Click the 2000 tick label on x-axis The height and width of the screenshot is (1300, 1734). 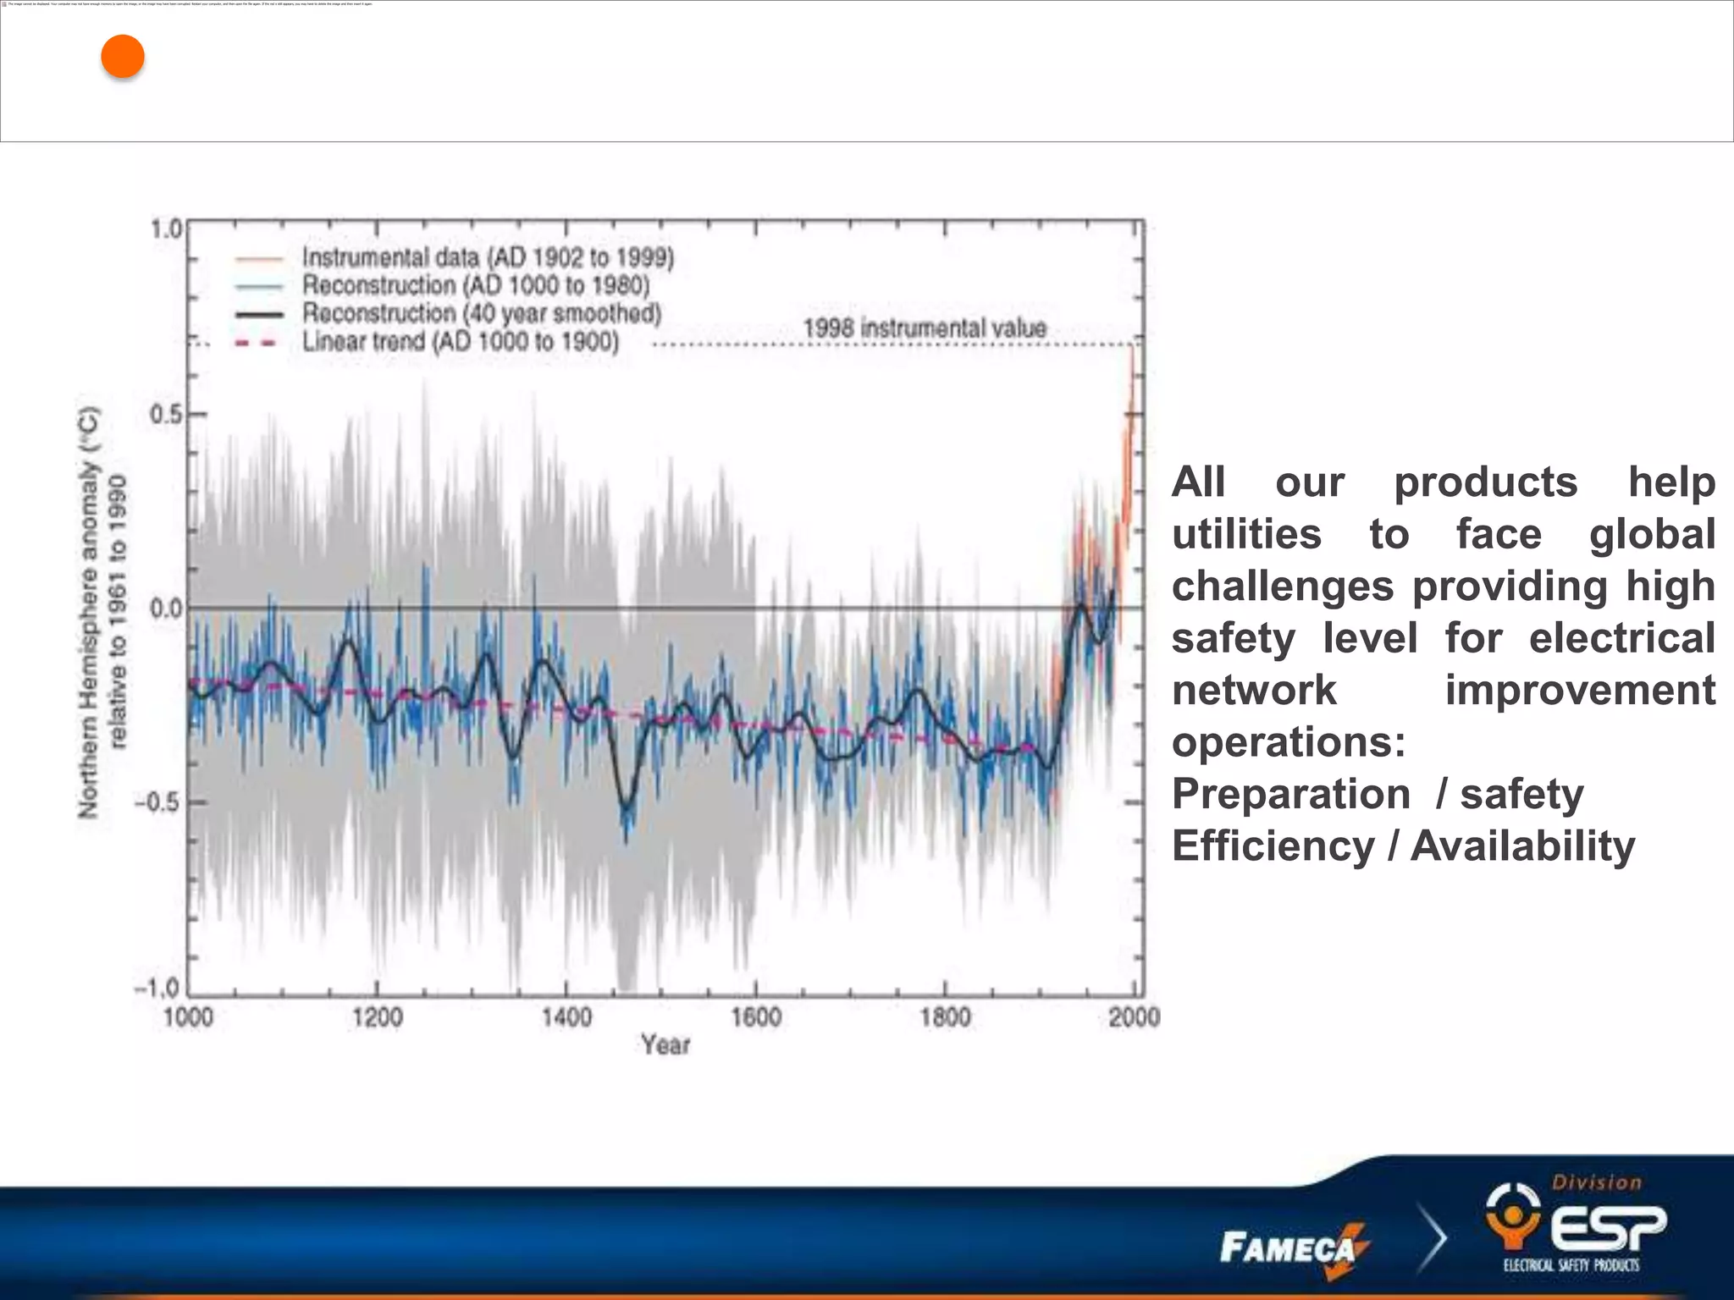pyautogui.click(x=1134, y=1016)
